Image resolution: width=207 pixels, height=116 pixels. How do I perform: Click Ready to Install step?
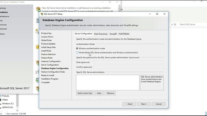[48, 75]
